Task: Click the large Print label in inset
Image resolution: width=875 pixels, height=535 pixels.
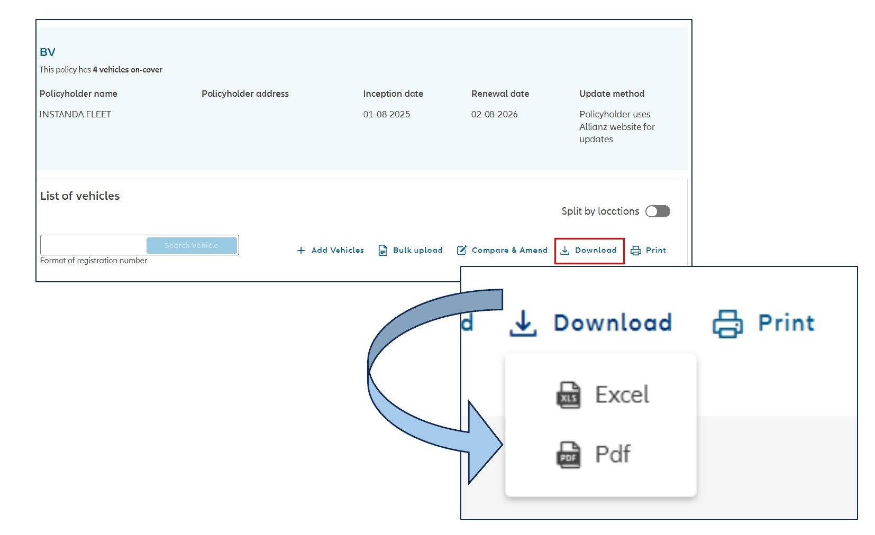Action: coord(787,323)
